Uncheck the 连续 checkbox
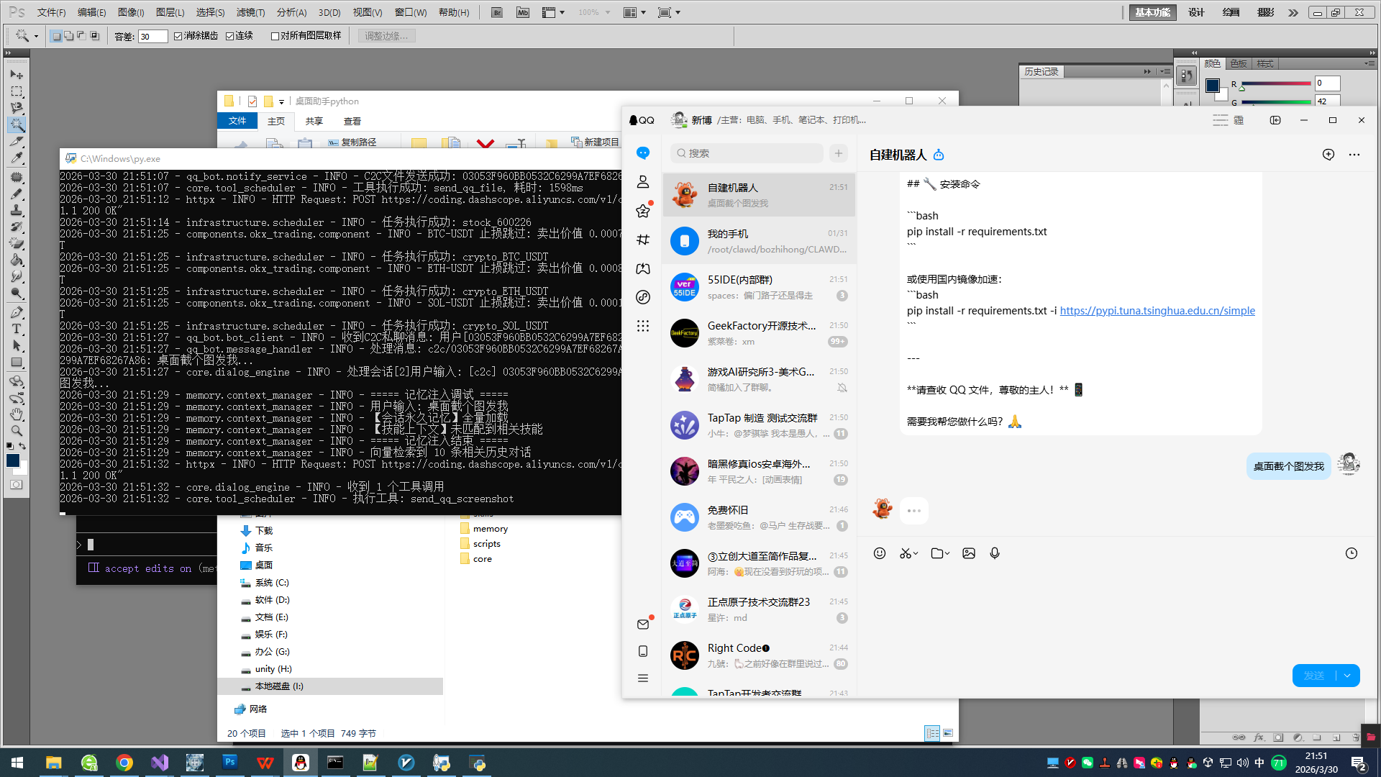This screenshot has height=777, width=1381. point(230,36)
